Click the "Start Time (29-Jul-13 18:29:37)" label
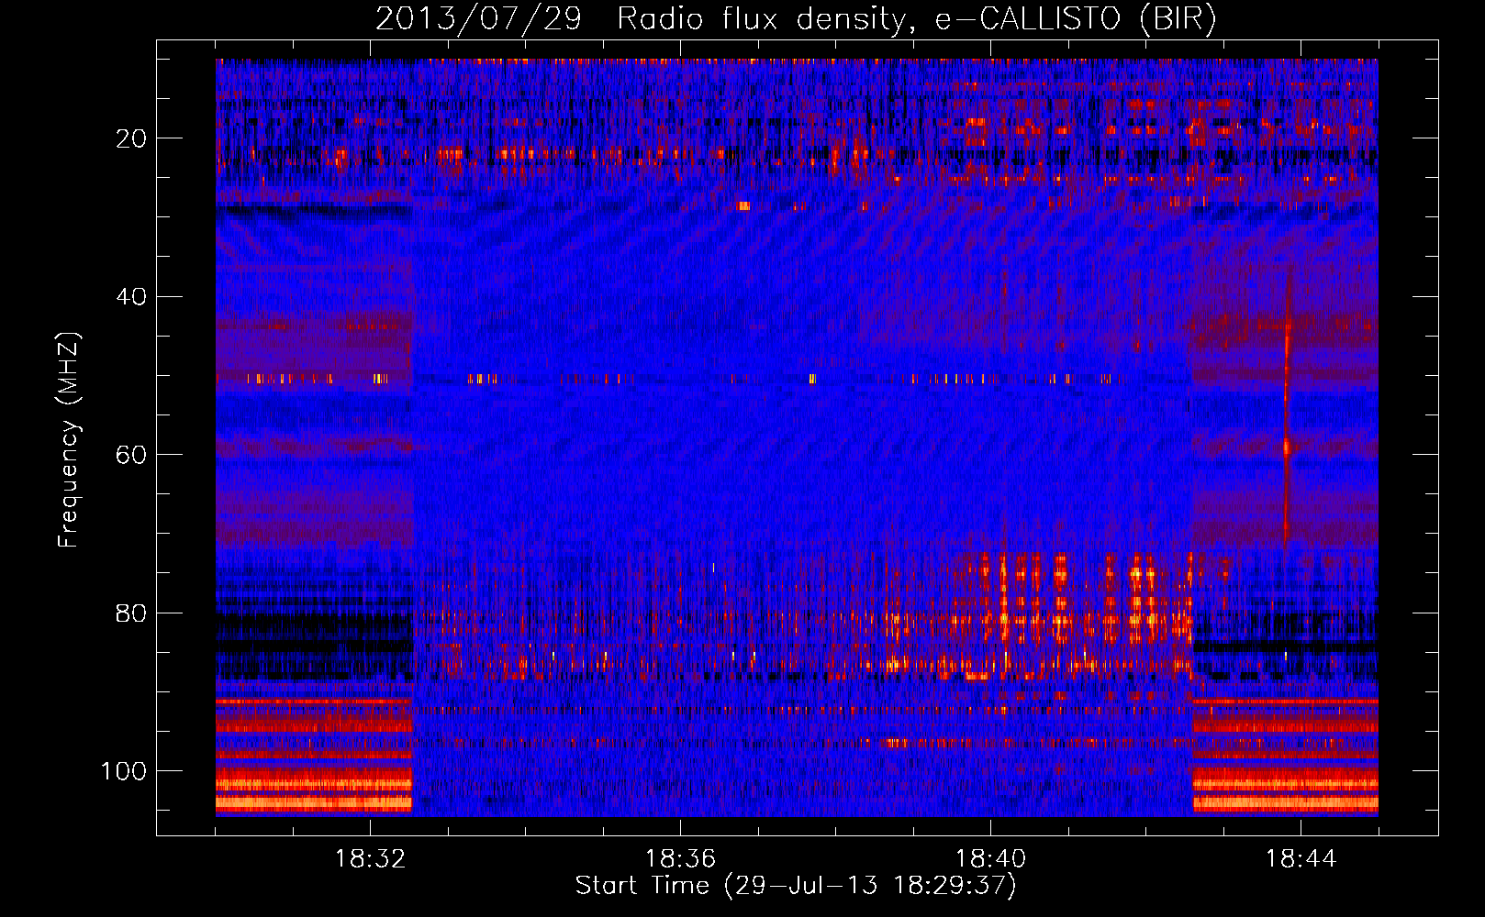 796,886
